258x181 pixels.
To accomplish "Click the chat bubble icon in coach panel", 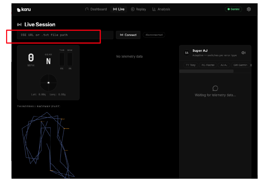I will pos(215,88).
